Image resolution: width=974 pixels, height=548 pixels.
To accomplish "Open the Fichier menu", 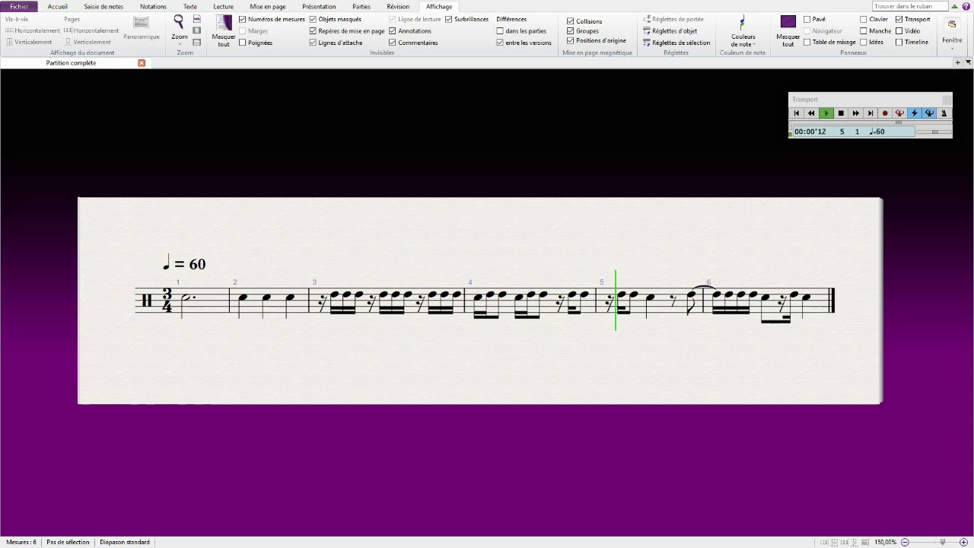I will [x=19, y=6].
